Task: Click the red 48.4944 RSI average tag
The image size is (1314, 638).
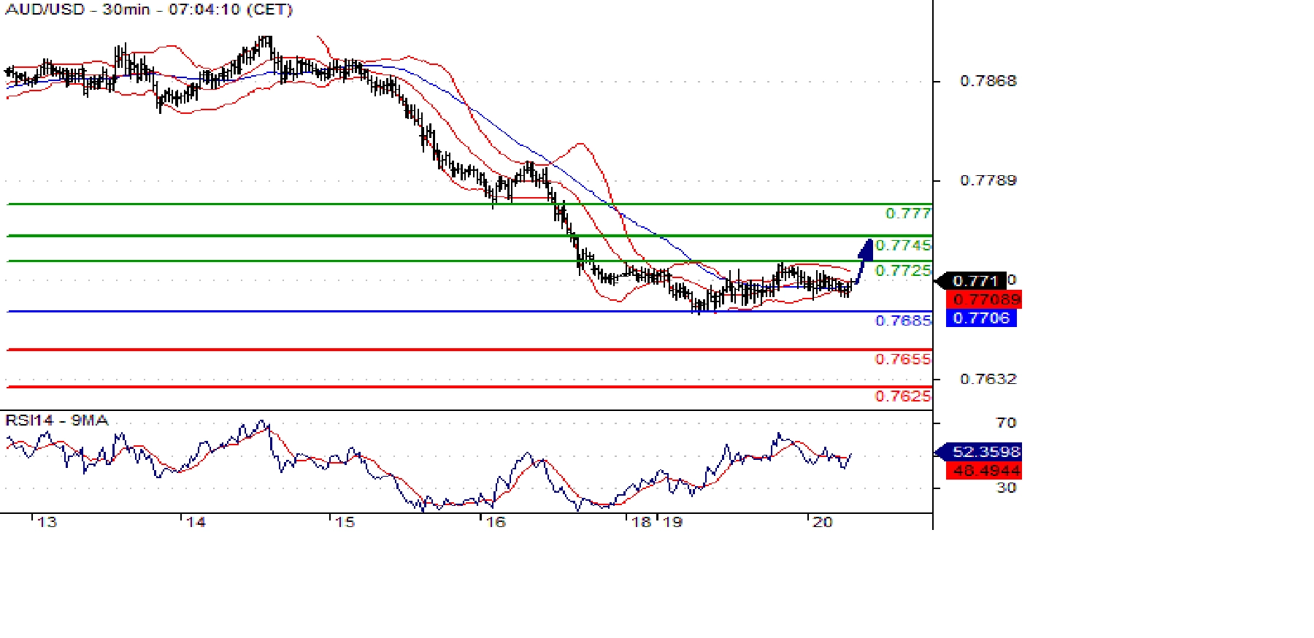Action: click(985, 471)
